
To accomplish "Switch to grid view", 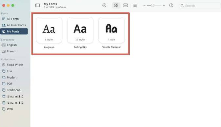I will (116, 5).
